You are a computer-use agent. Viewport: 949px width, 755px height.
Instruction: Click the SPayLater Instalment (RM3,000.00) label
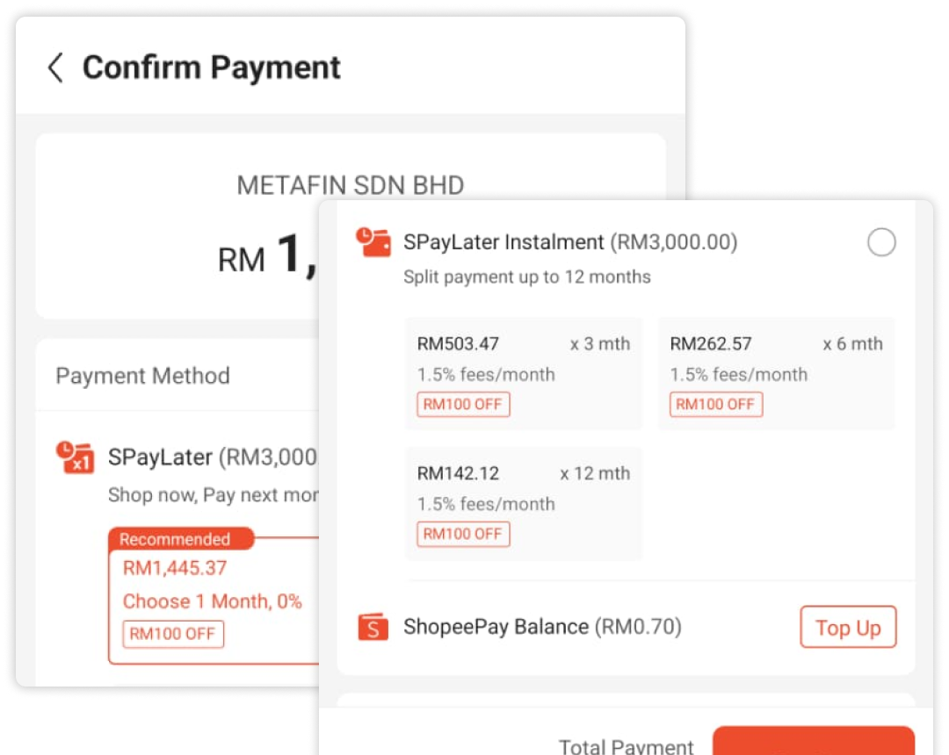click(x=570, y=242)
